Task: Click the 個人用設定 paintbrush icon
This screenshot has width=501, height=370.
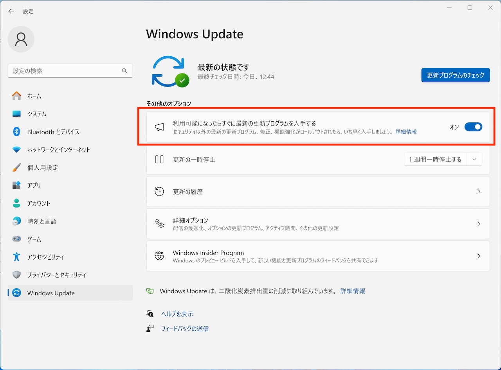Action: point(16,167)
